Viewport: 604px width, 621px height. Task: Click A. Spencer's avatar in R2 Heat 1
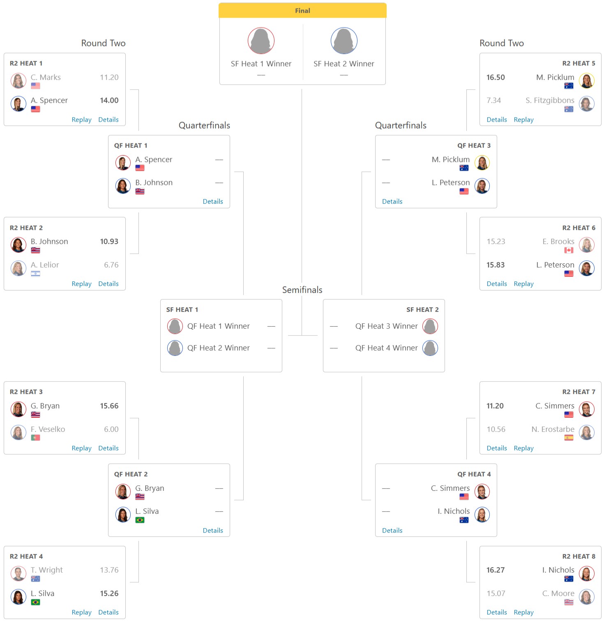click(x=18, y=104)
